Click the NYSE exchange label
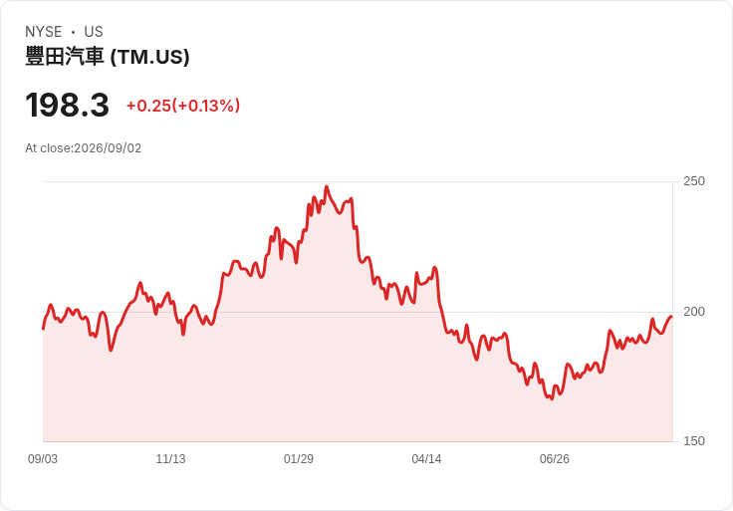This screenshot has width=733, height=511. pyautogui.click(x=44, y=32)
